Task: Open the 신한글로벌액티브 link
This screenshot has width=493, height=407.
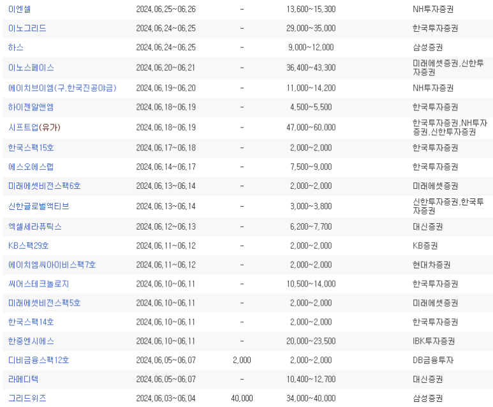Action: (x=39, y=206)
